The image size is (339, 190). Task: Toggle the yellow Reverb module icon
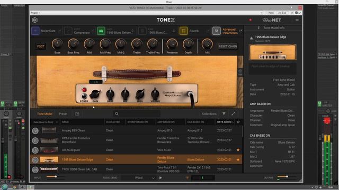coord(184,31)
